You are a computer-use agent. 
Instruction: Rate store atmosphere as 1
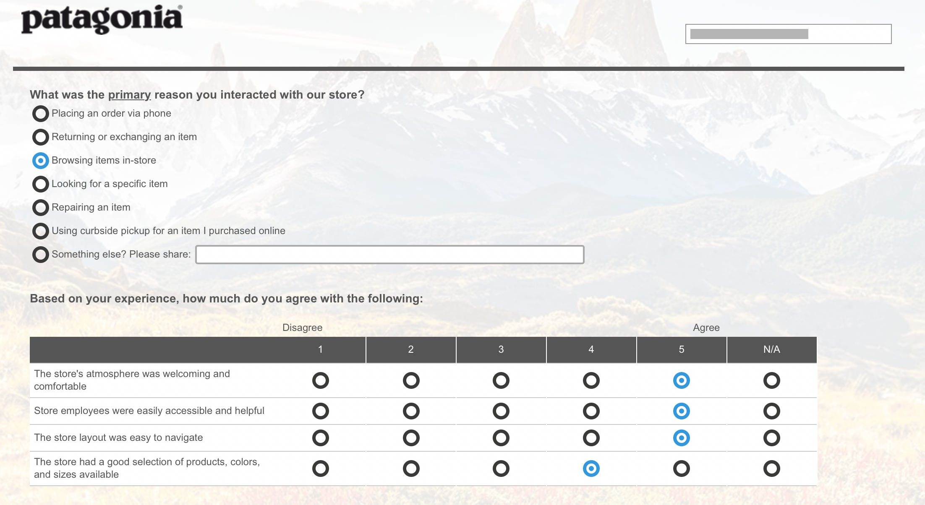pos(321,380)
